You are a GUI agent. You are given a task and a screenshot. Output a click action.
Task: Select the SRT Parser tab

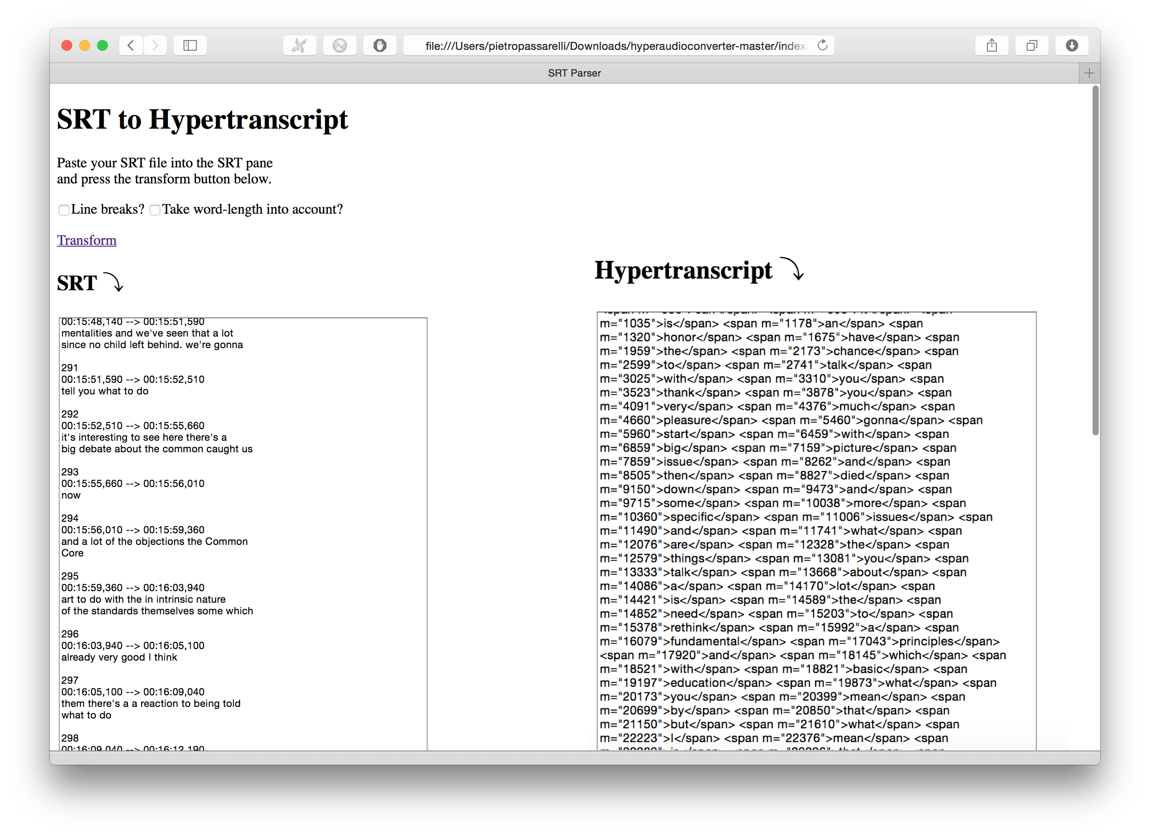click(574, 73)
